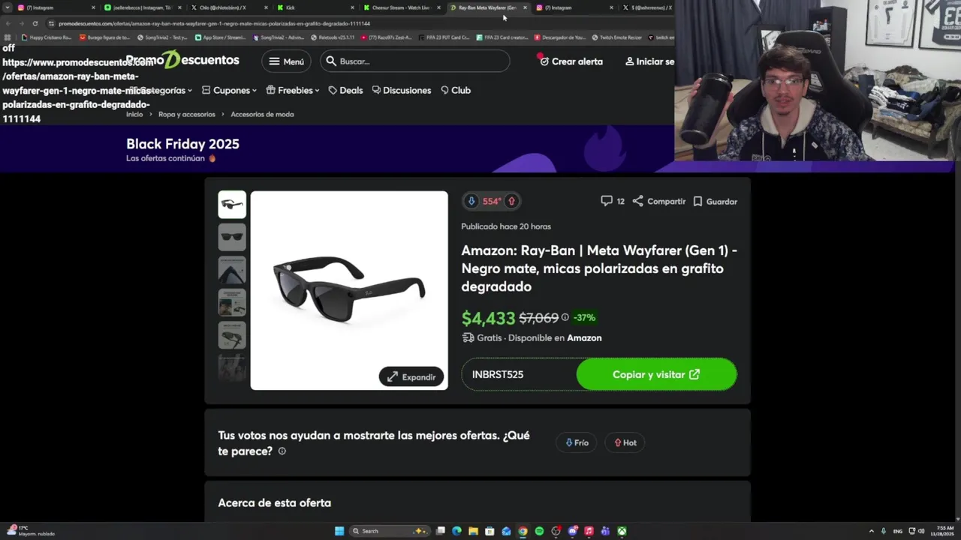This screenshot has width=961, height=540.
Task: Close the Ray-Ban Meta Wayfarer tab
Action: pos(525,7)
